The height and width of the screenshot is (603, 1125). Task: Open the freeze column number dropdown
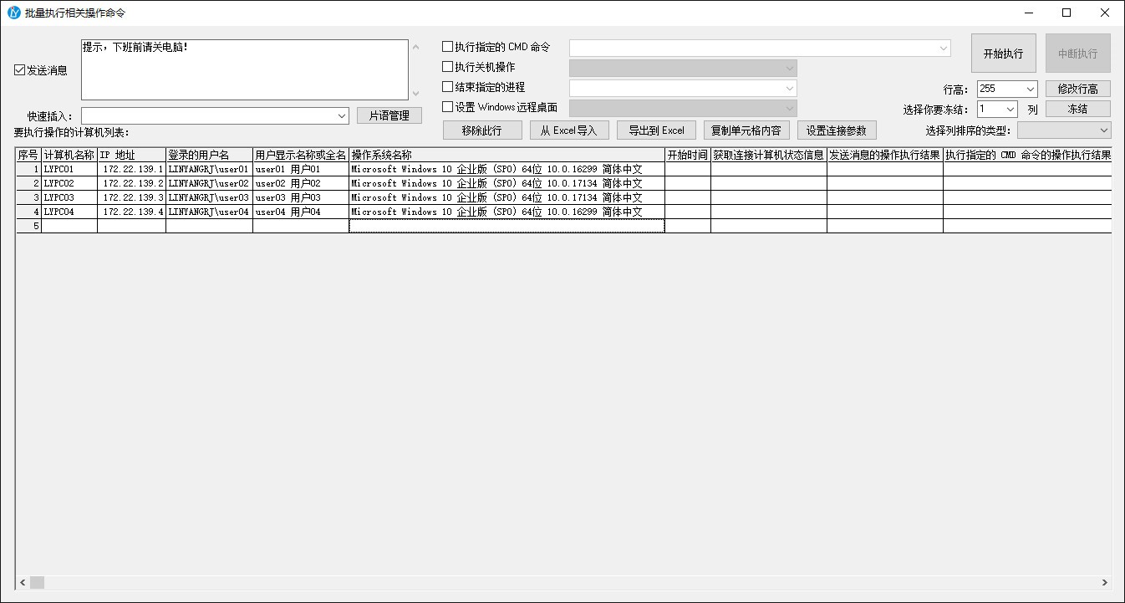click(1010, 110)
